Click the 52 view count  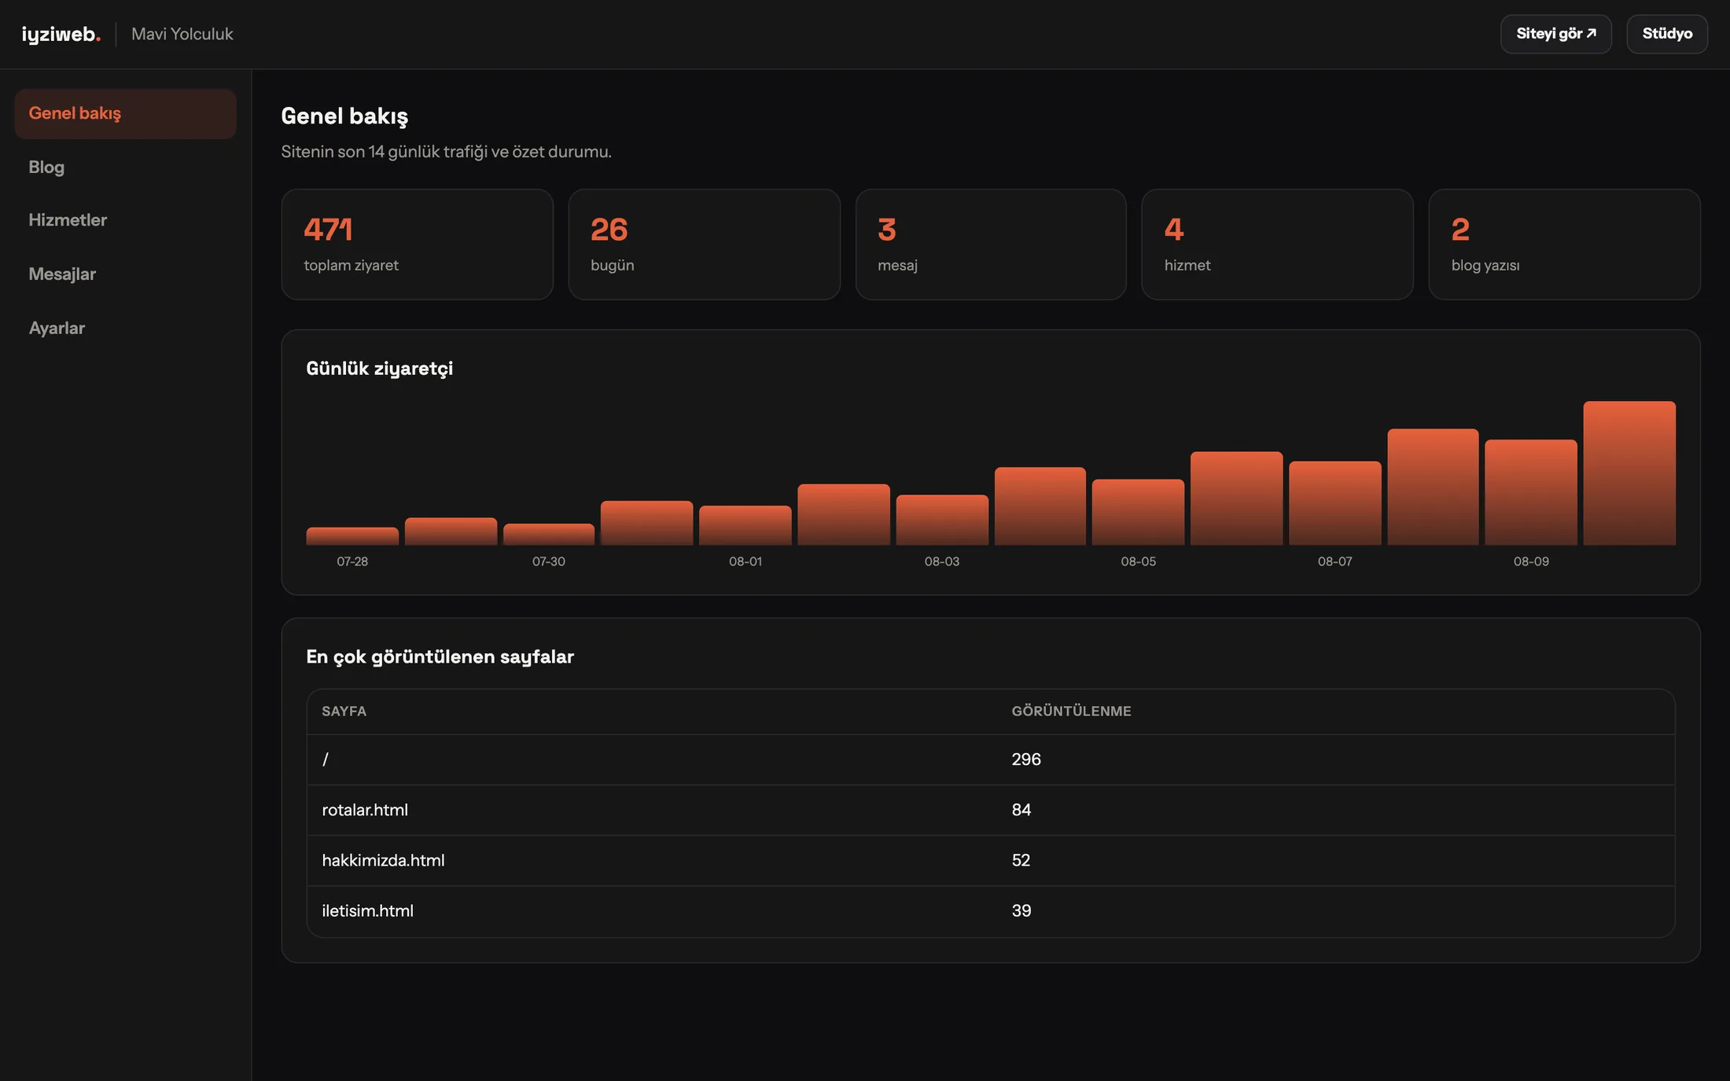[x=1021, y=860]
